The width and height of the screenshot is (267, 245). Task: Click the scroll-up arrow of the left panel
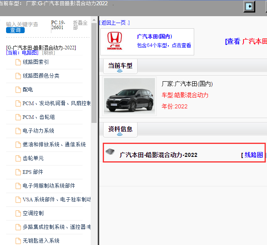94,20
